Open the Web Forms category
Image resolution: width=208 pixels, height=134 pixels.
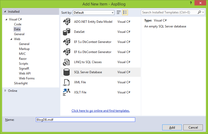[x=27, y=78]
